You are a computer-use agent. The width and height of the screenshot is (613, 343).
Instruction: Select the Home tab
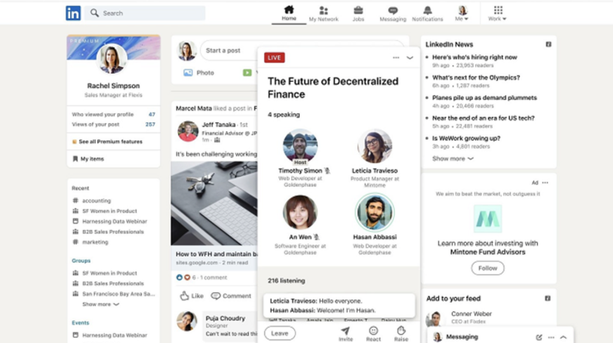[x=289, y=13]
